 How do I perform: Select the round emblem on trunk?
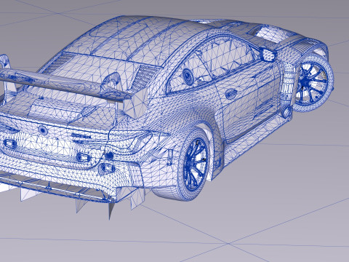point(43,130)
